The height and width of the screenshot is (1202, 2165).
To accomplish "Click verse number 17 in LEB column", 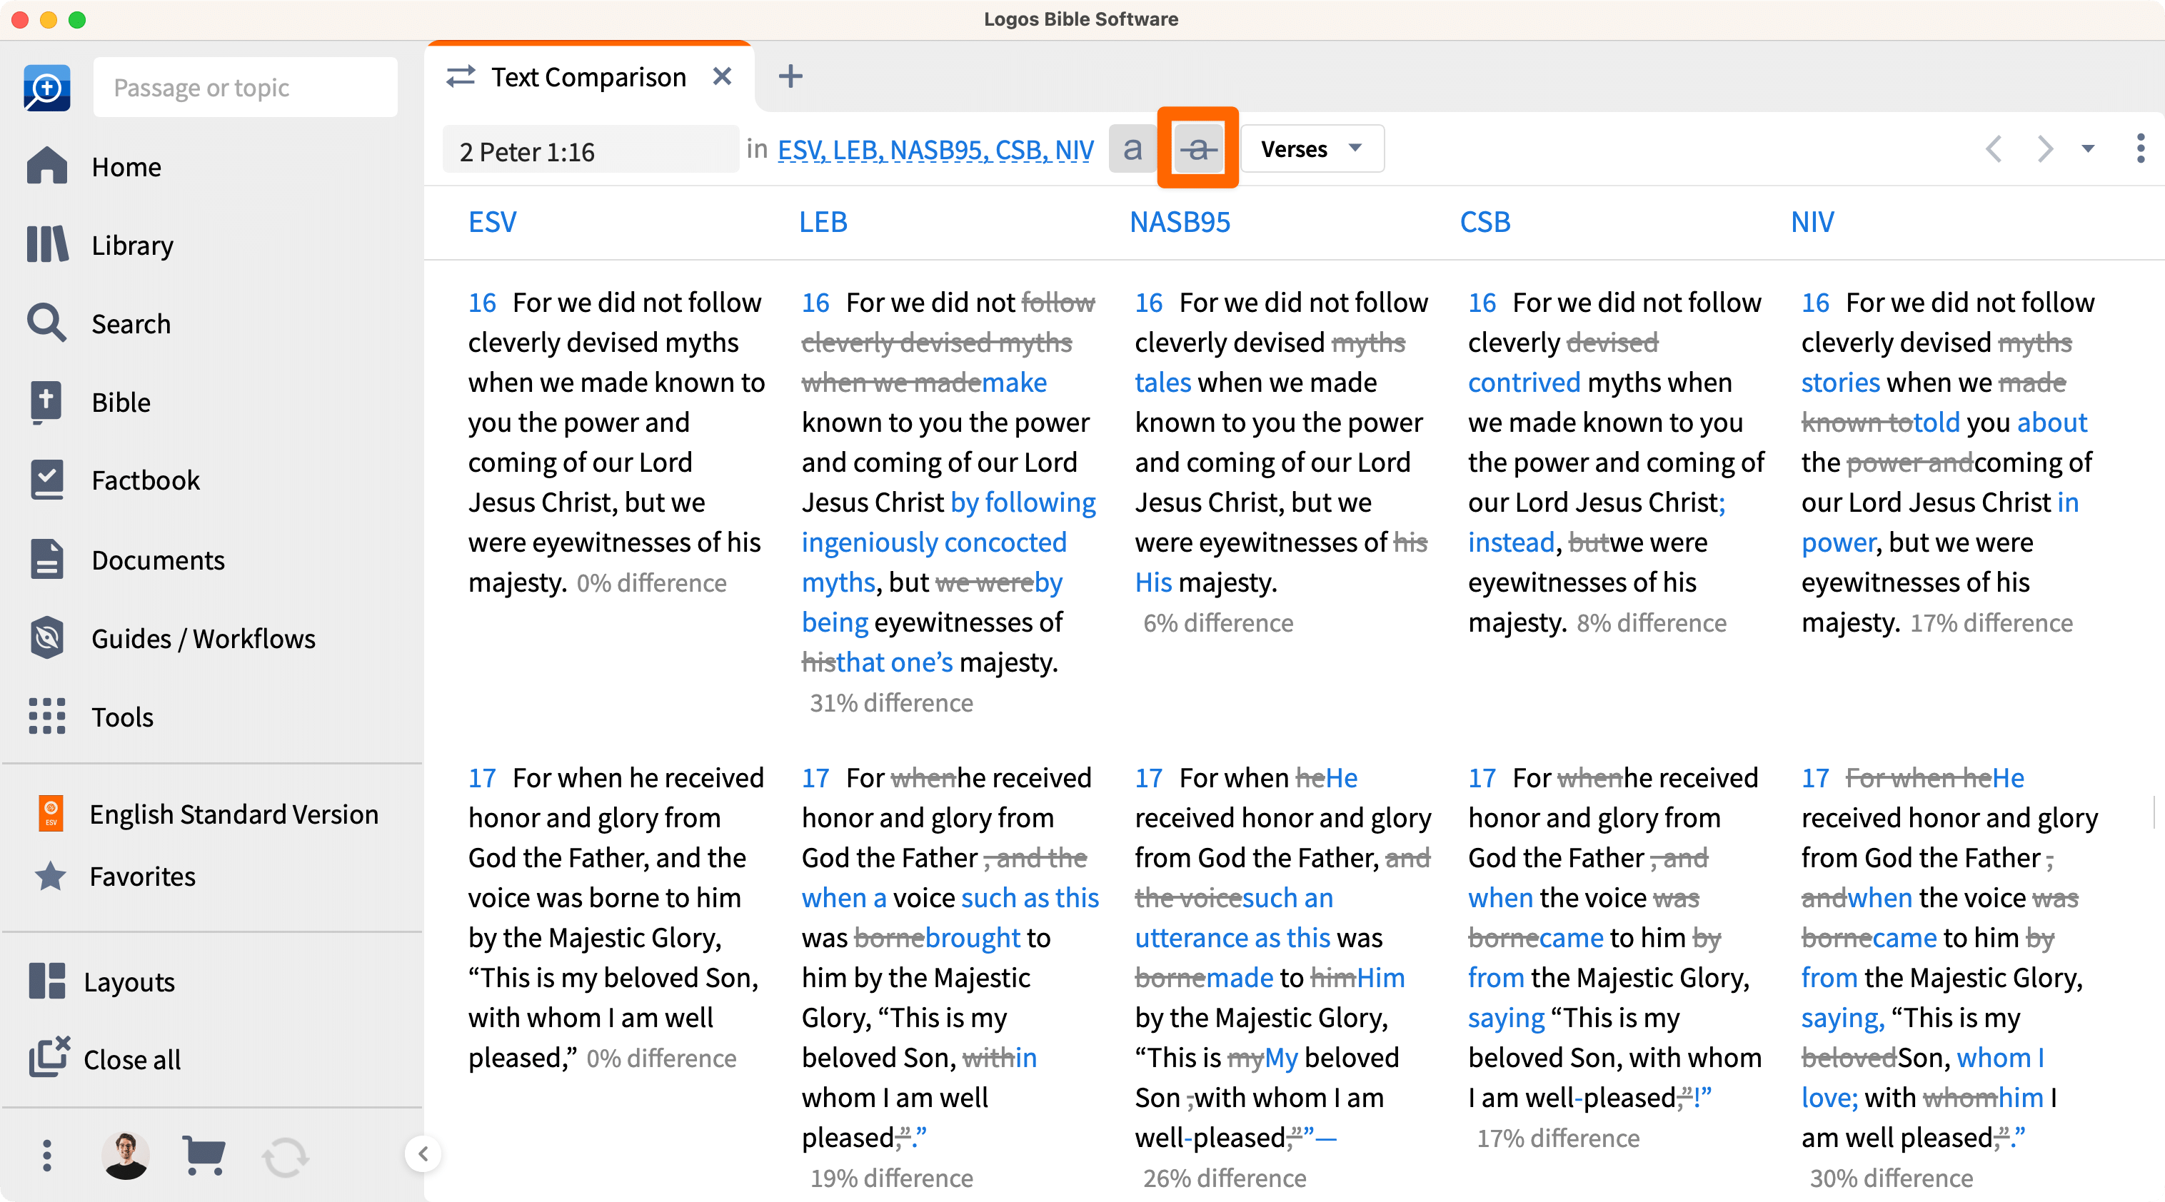I will [816, 778].
